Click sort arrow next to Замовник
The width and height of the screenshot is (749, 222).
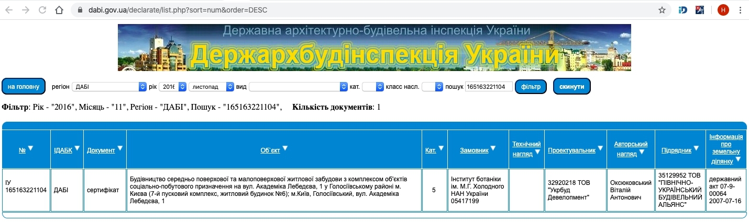(493, 148)
